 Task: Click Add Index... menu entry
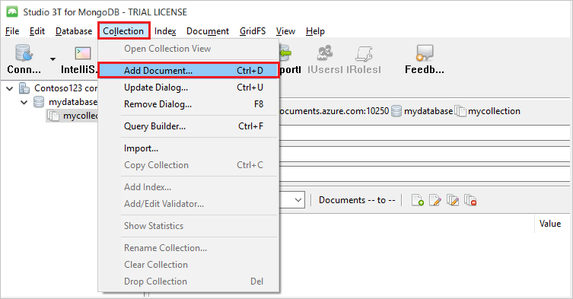(189, 187)
